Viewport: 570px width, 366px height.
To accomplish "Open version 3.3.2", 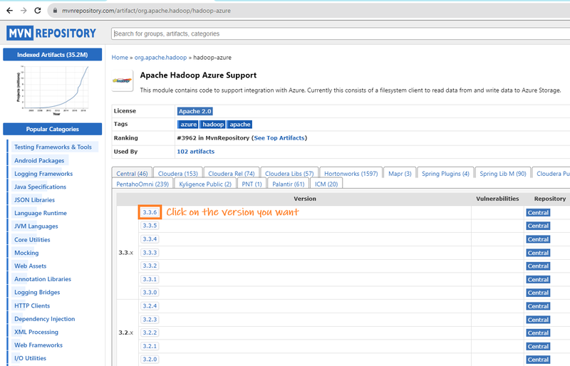I will pos(150,266).
